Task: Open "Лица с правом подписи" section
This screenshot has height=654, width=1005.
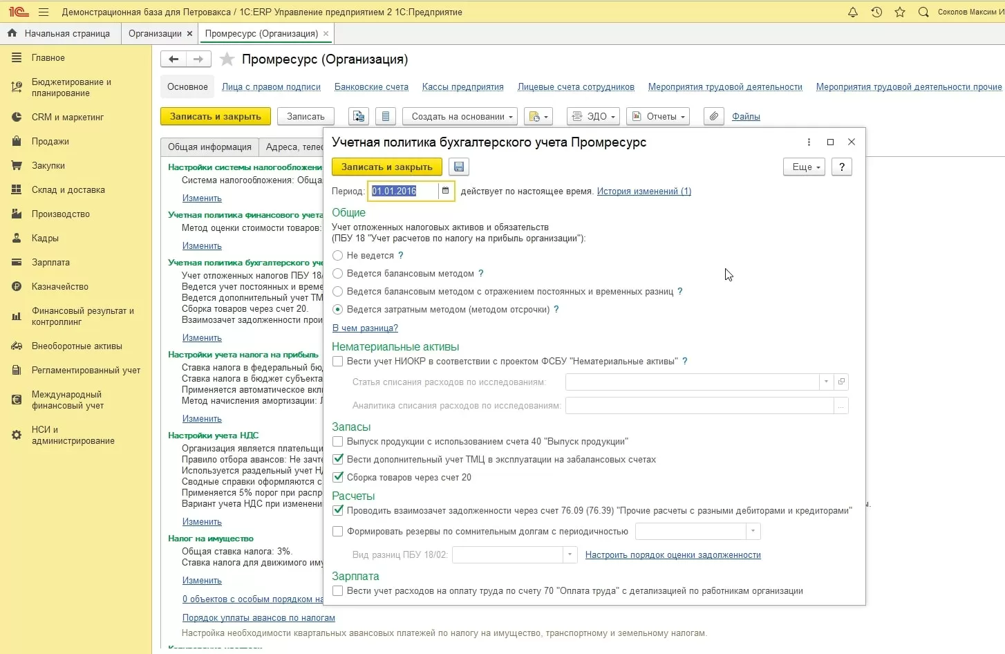Action: pos(271,87)
